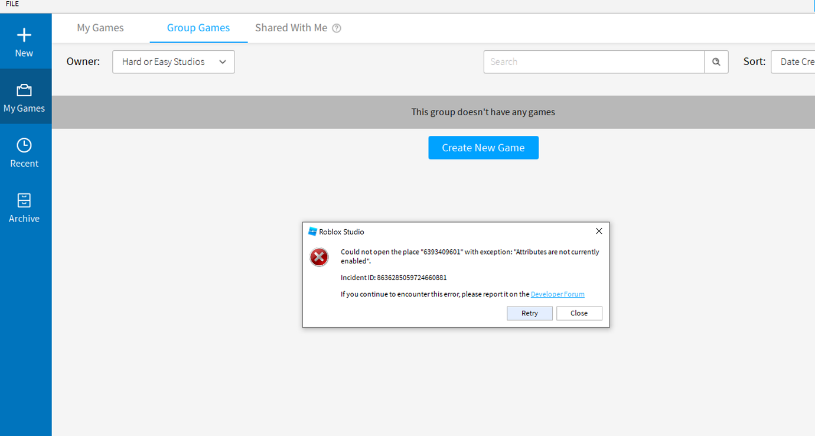Click the New plus icon in sidebar
815x436 pixels.
[24, 35]
